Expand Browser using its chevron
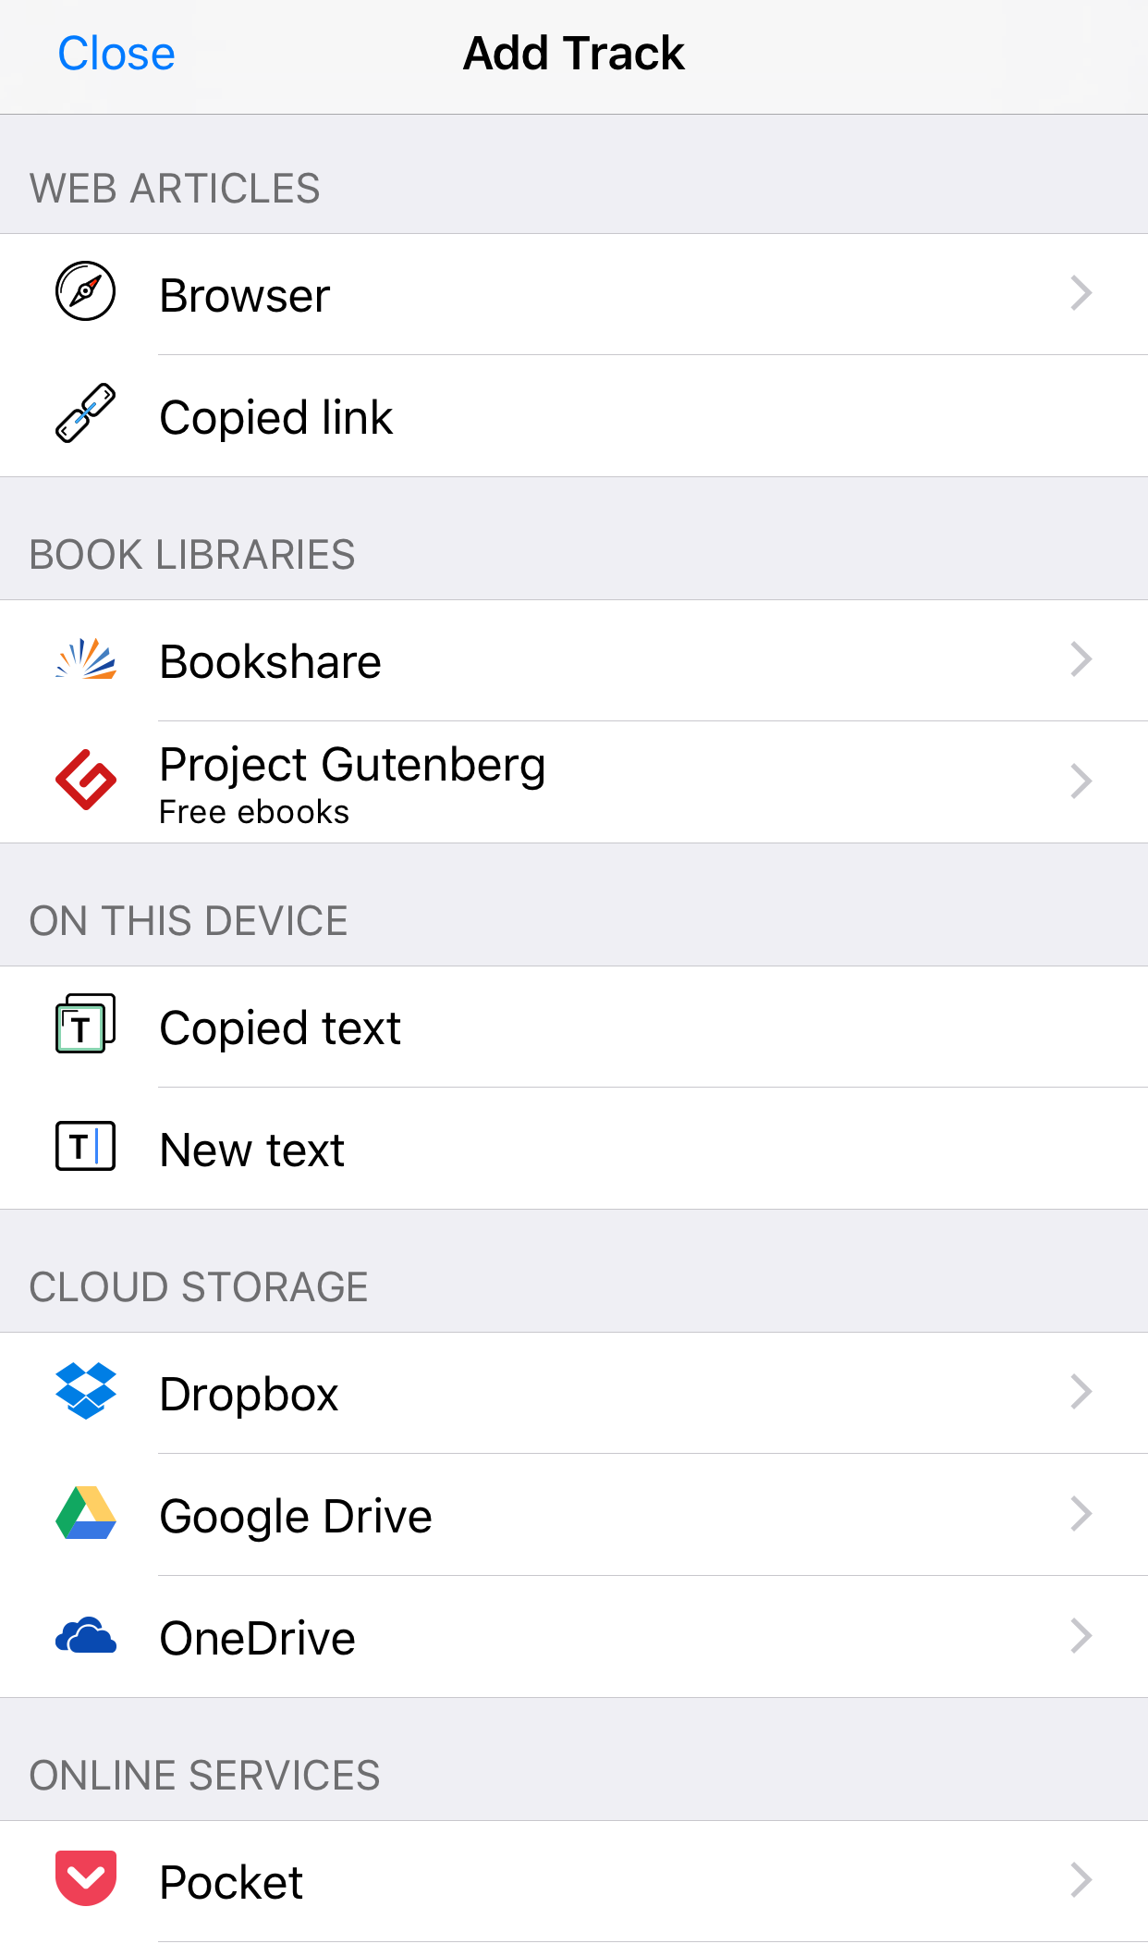Viewport: 1148px width, 1944px height. pos(1081,293)
